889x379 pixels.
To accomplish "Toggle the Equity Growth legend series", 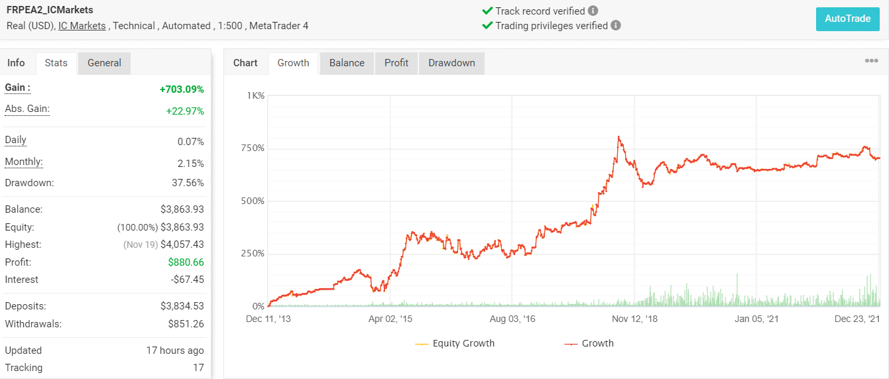I will 455,343.
